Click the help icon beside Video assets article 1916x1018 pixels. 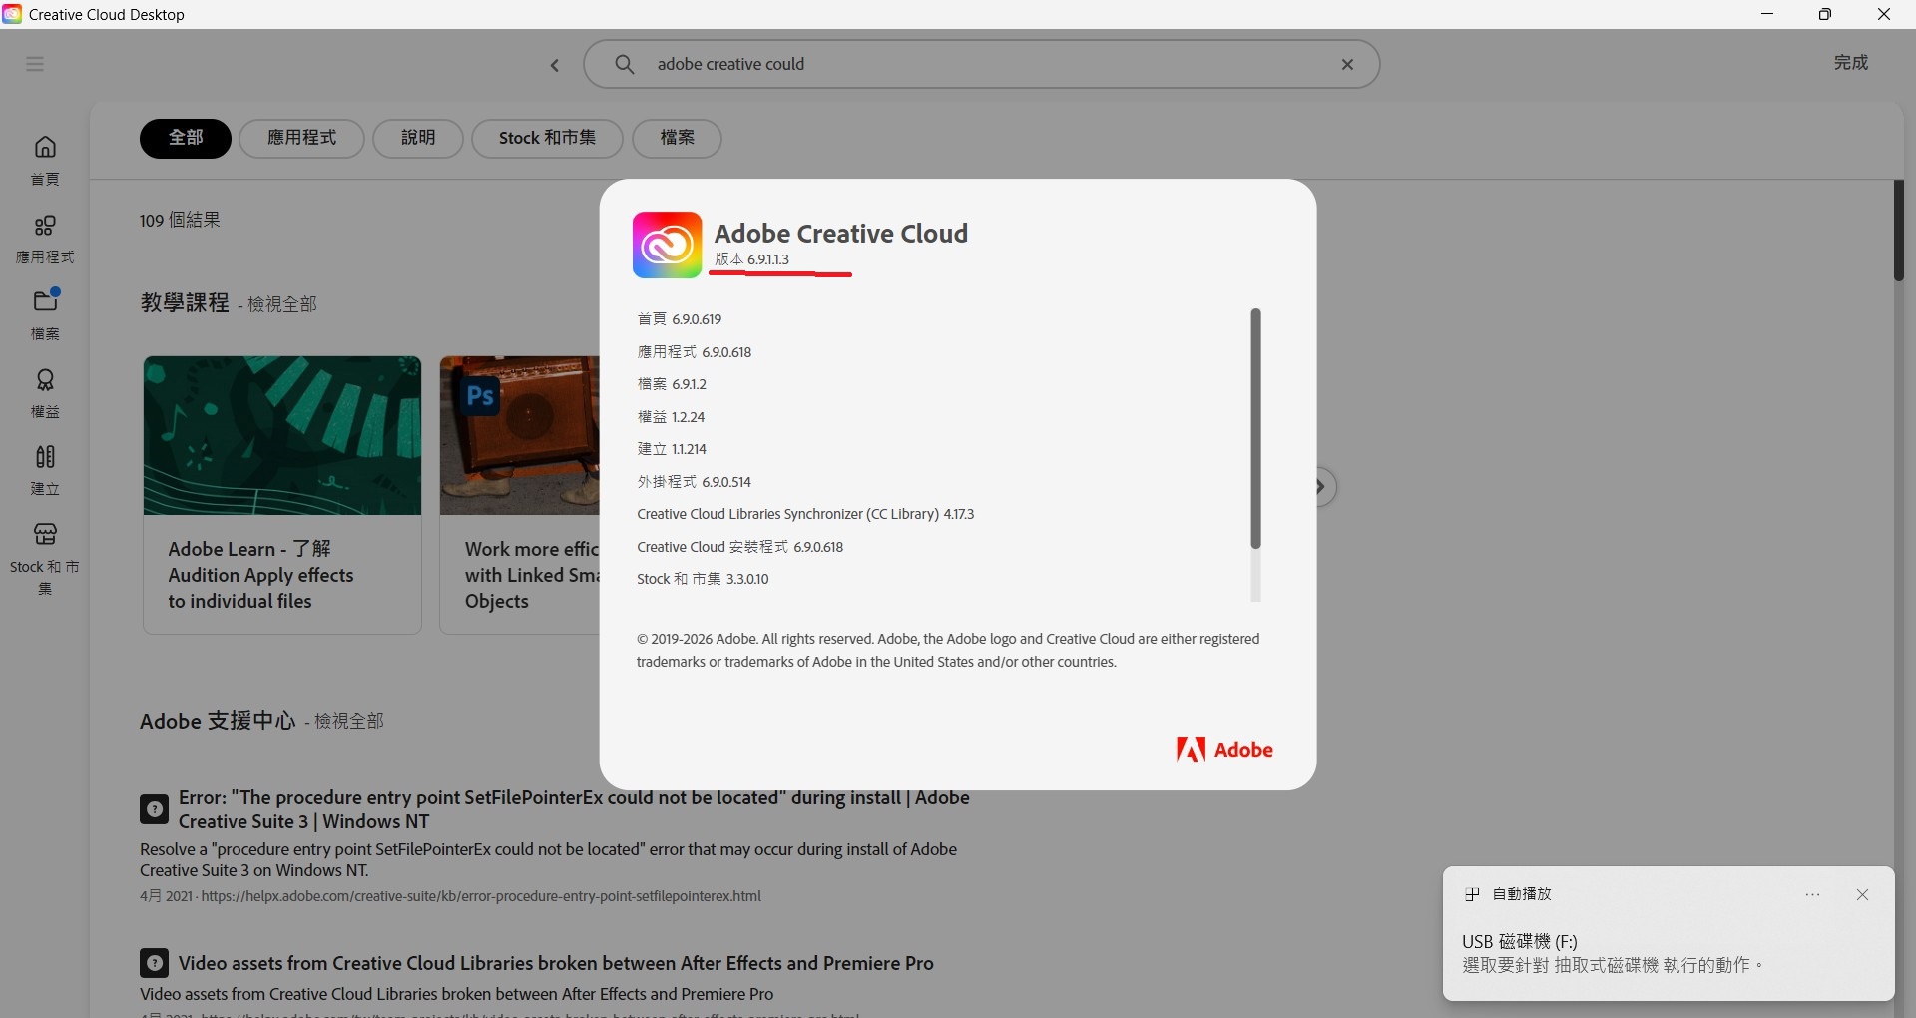point(154,963)
